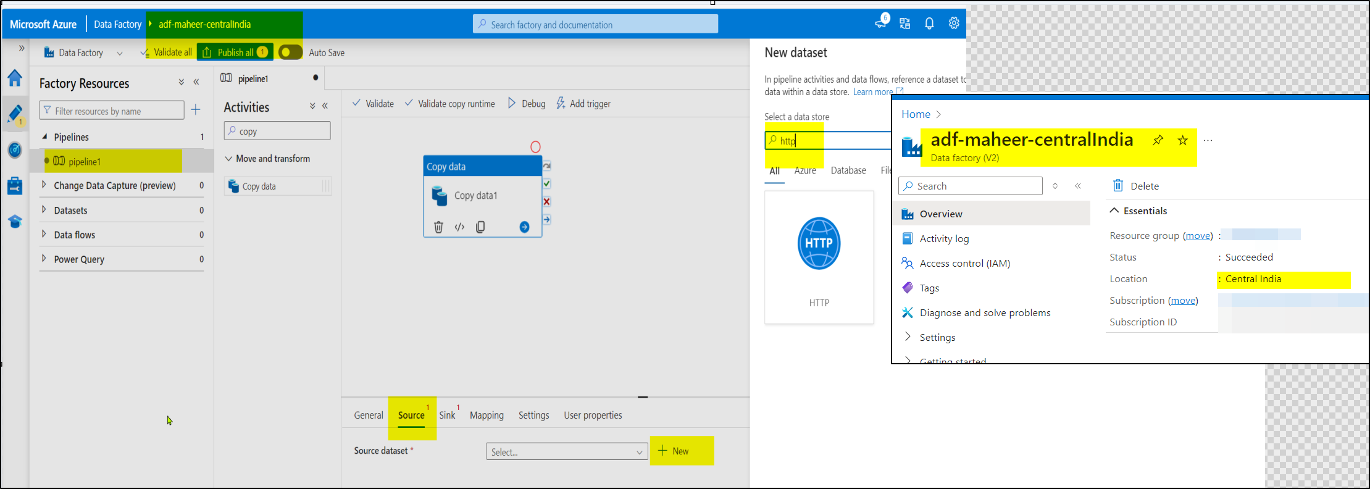Open the Learning center graduation cap icon
Screen dimensions: 1370x489
click(15, 222)
